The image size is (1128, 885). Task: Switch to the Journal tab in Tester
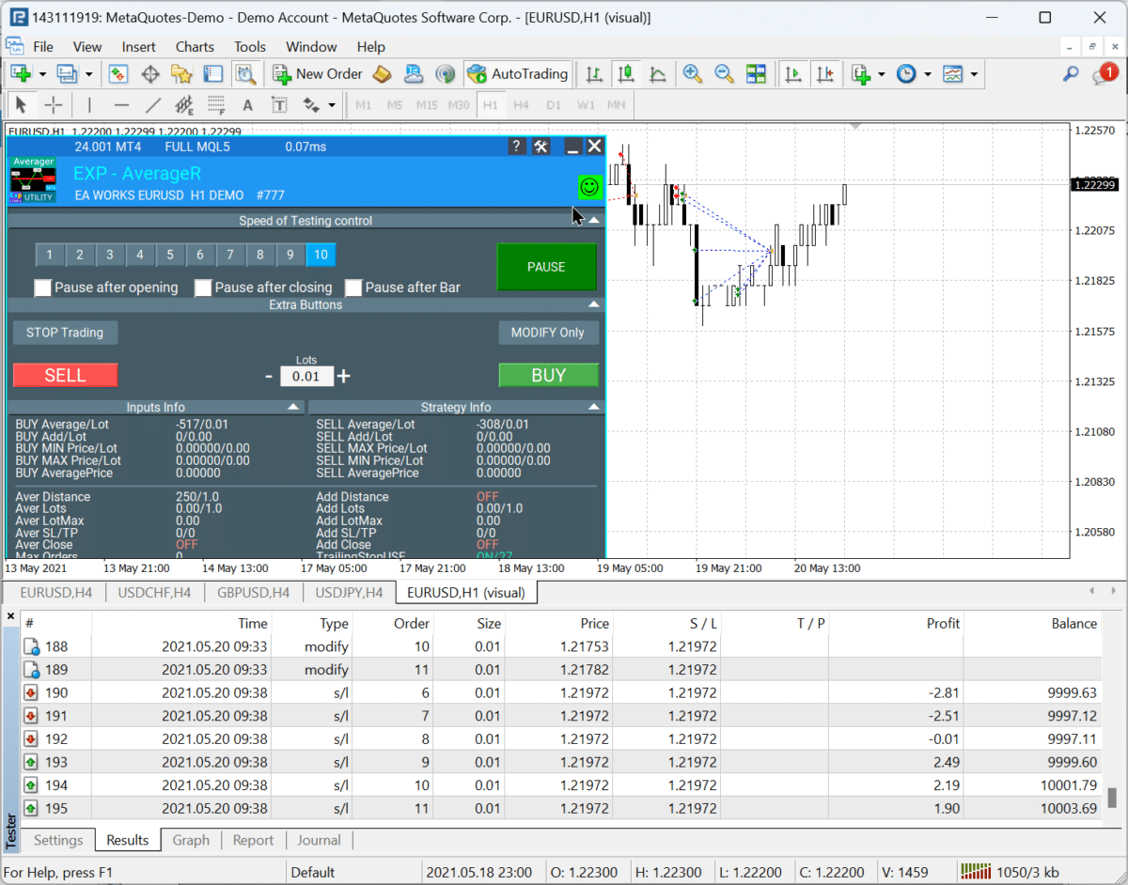point(319,840)
